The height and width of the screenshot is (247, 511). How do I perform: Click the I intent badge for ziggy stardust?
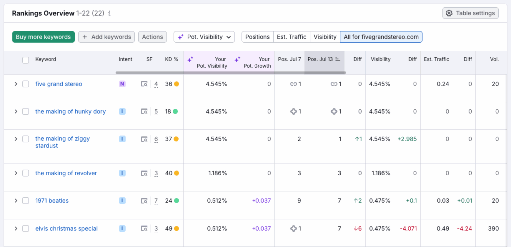(x=122, y=139)
